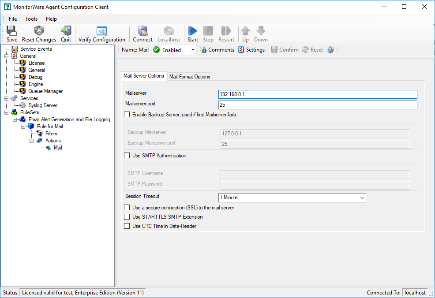Open the blue help icon
The image size is (435, 298).
tap(330, 50)
